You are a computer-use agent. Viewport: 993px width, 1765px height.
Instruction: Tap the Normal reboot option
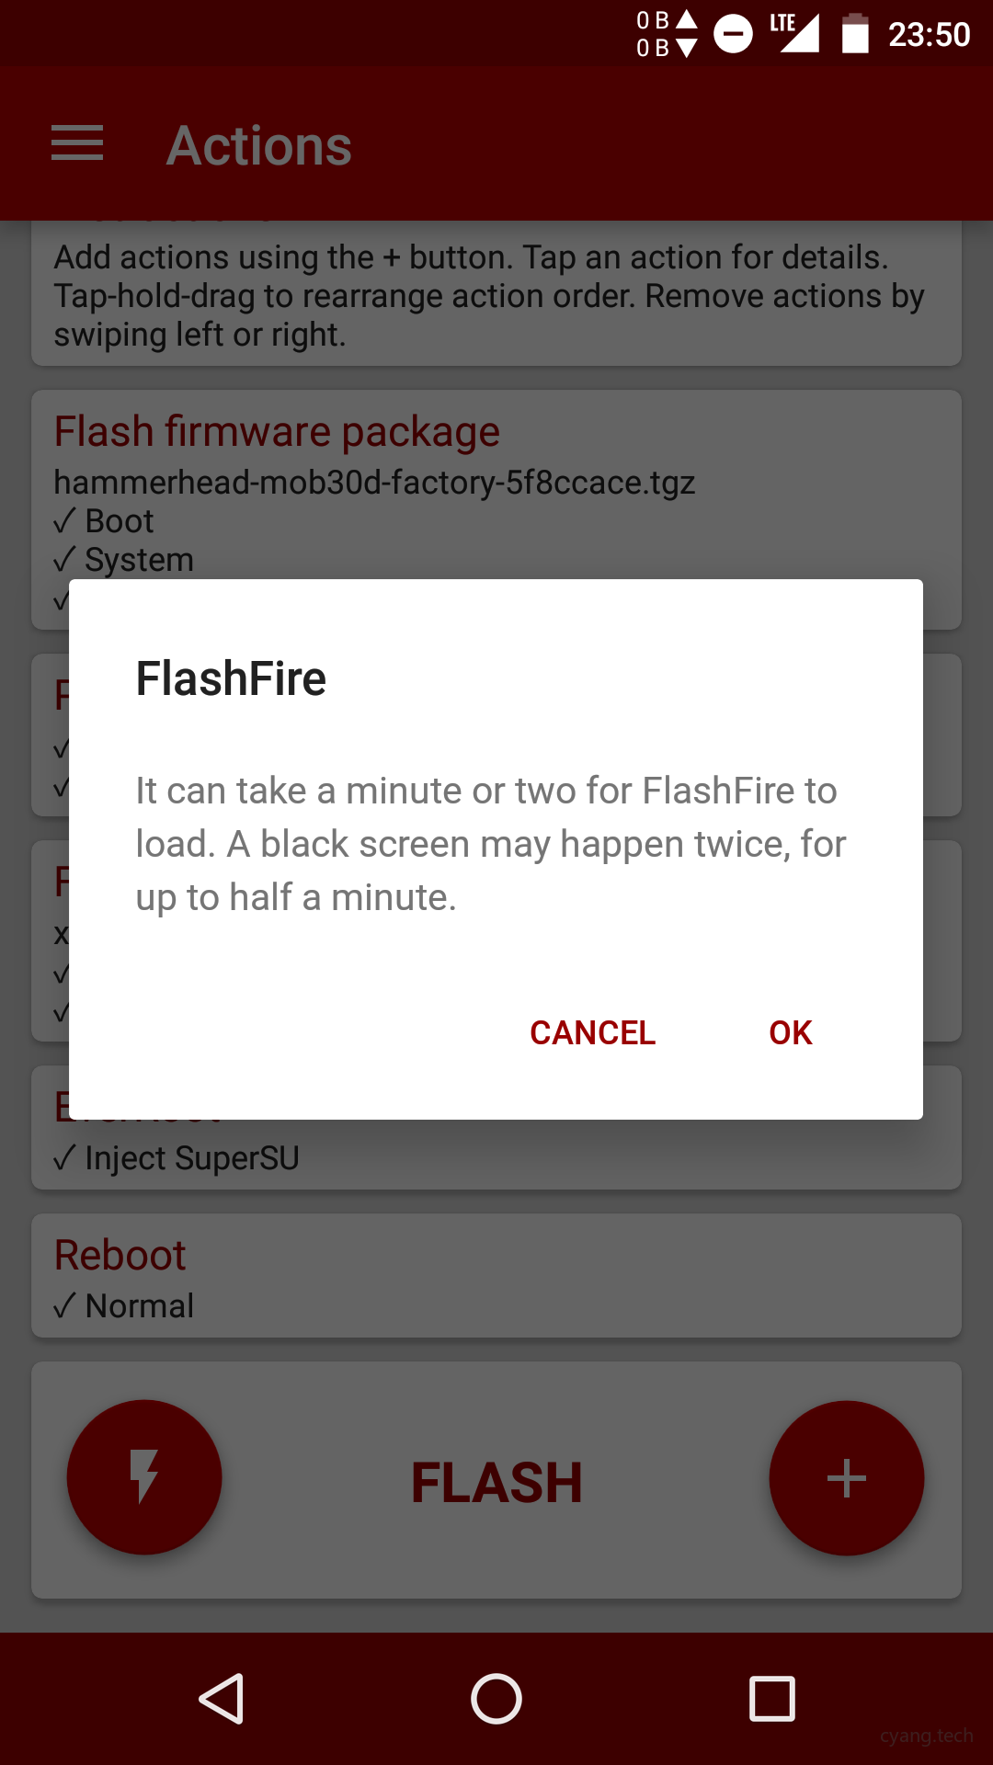point(124,1306)
